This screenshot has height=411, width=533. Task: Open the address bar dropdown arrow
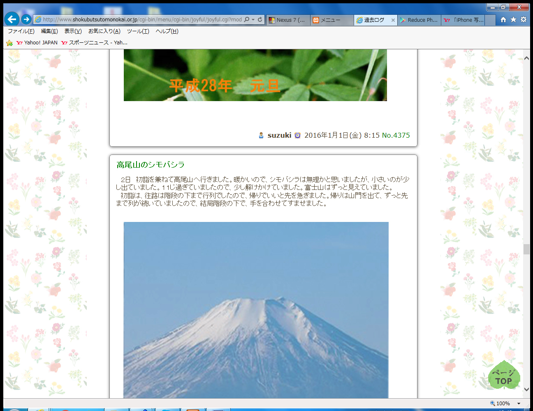point(253,19)
